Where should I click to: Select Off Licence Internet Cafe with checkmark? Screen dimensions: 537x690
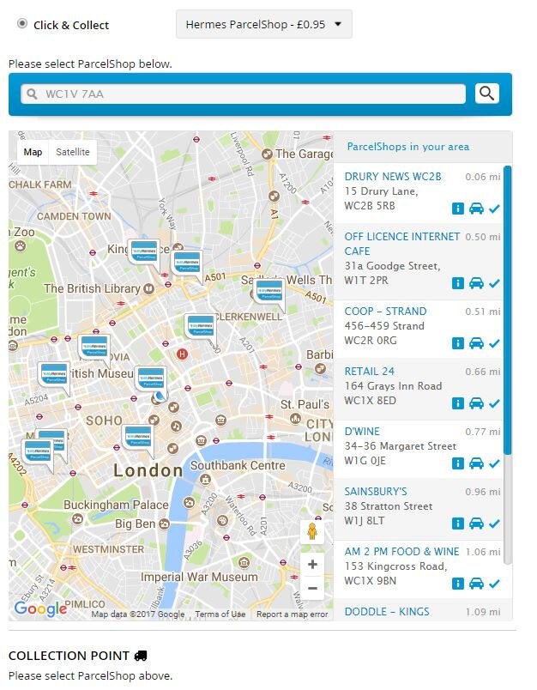(494, 283)
